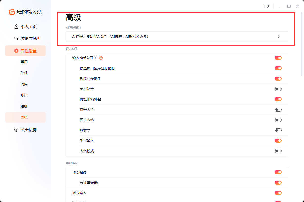Click the 属性设置 hexagon icon
The height and width of the screenshot is (202, 304).
coord(16,51)
